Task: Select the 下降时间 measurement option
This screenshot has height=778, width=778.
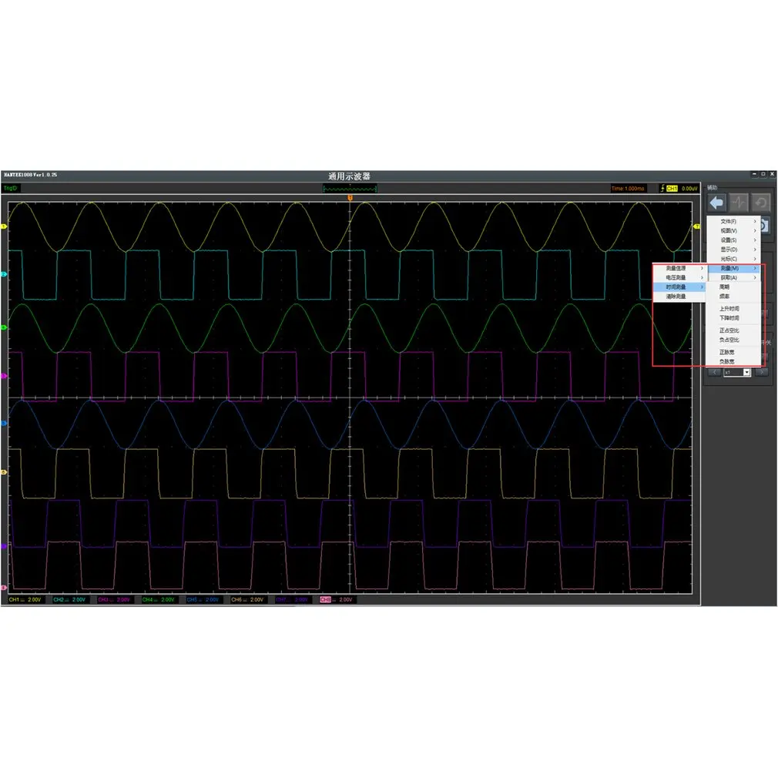Action: coord(733,318)
